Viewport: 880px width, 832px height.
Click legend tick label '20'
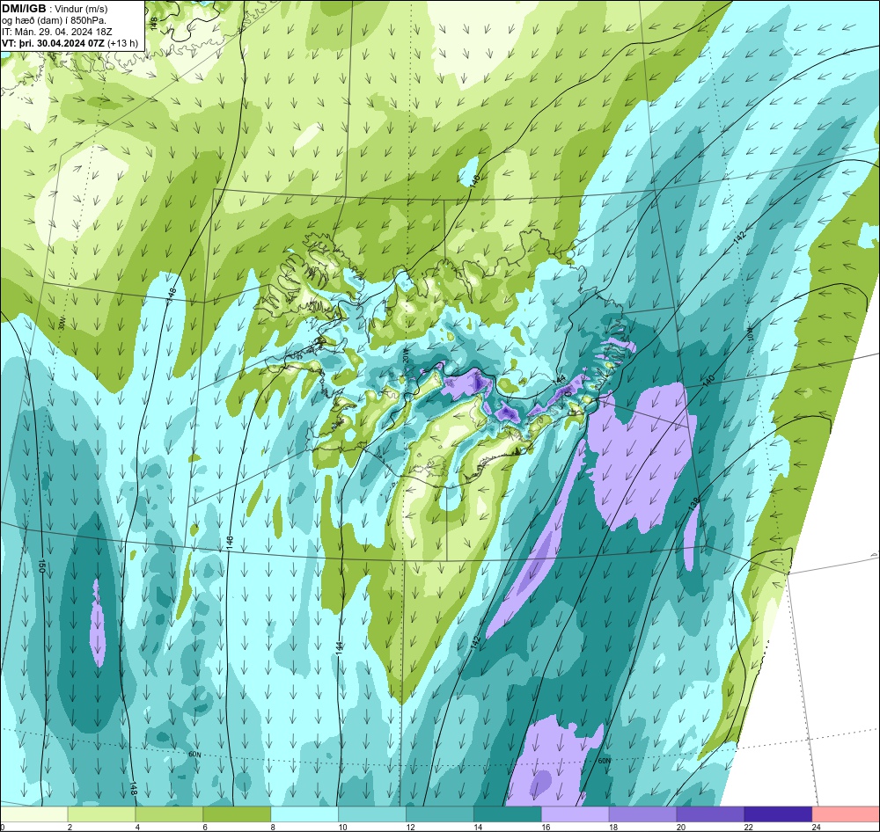tap(681, 827)
